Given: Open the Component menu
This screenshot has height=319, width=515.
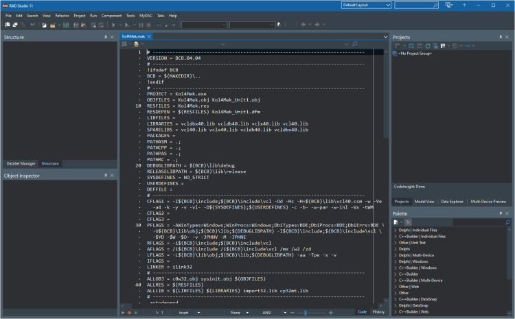Looking at the screenshot, I should [111, 16].
